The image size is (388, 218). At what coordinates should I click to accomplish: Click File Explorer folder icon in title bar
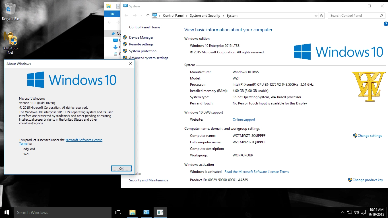108,6
